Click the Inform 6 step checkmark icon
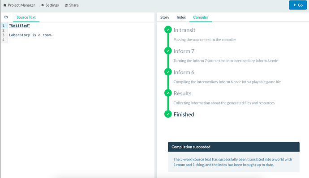Image resolution: width=309 pixels, height=178 pixels. (x=168, y=72)
